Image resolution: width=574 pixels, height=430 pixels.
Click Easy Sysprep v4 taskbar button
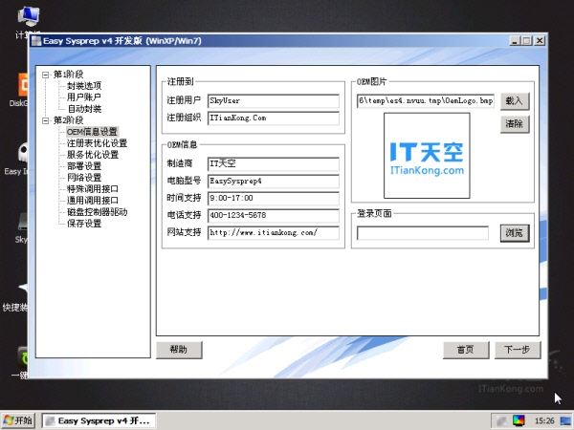click(x=99, y=420)
